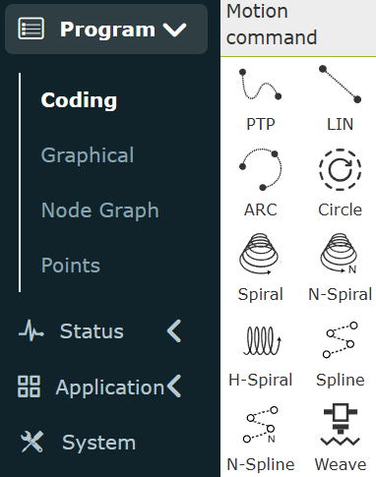Expand the Status menu arrow
Viewport: 376px width, 477px height.
[174, 331]
